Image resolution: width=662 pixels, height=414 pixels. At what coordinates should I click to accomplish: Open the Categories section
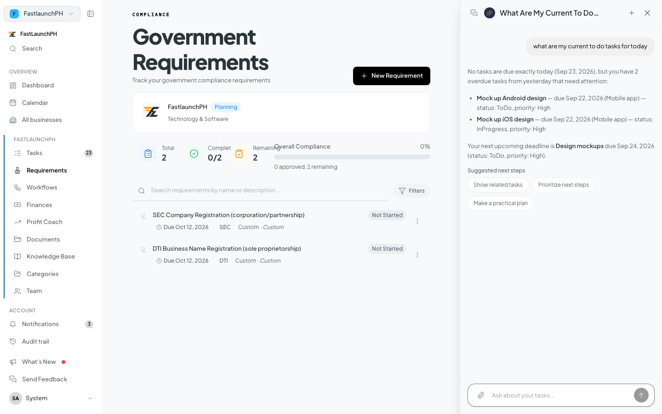[53, 274]
